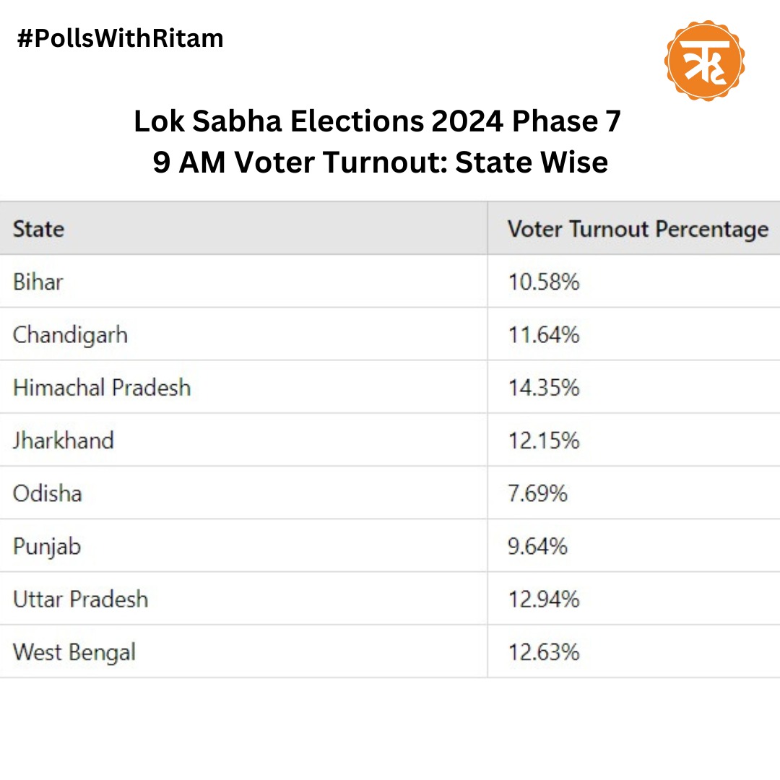Click the 14.35% turnout figure
780x780 pixels.
click(x=544, y=388)
